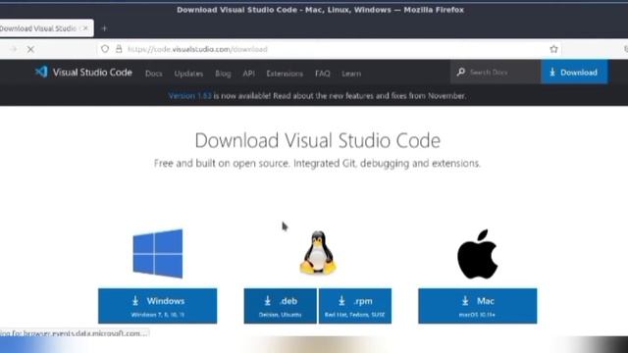628x353 pixels.
Task: Go forward with the arrow button
Action: click(x=13, y=49)
